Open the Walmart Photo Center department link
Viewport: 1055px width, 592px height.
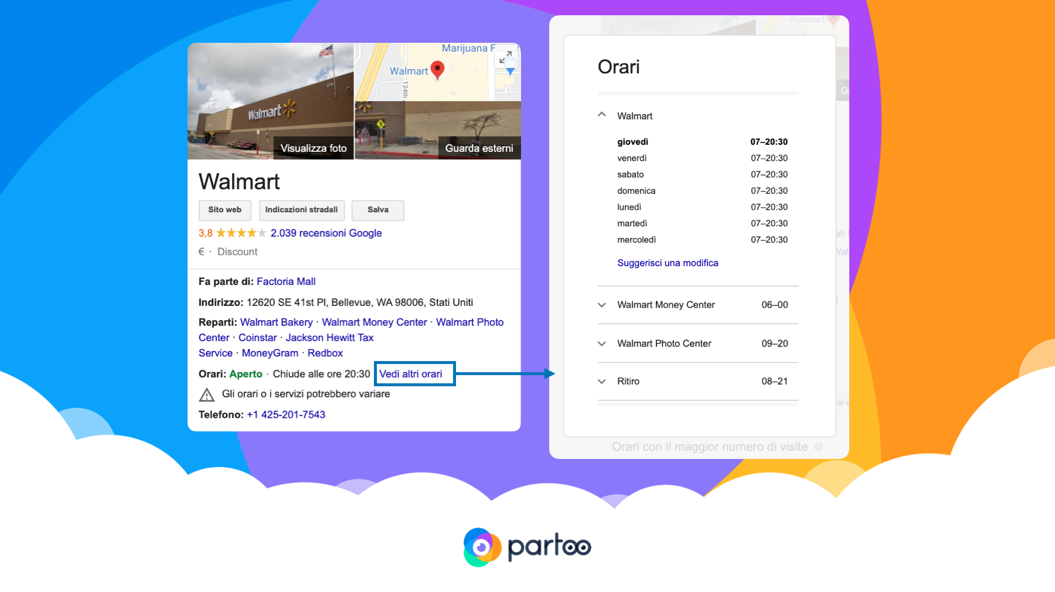click(x=469, y=322)
